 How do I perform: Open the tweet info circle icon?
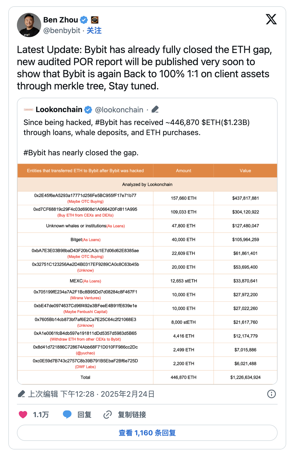(x=272, y=394)
